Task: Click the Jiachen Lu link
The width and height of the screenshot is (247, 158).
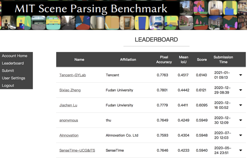Action: 68,105
